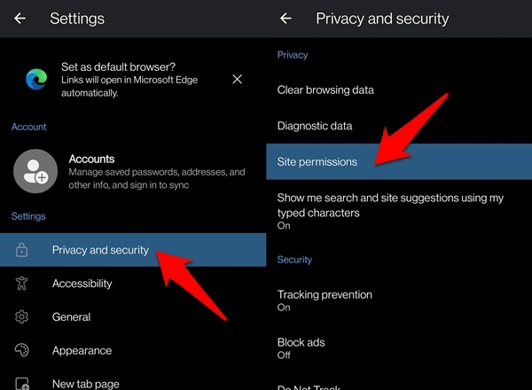This screenshot has height=390, width=532.
Task: Open the Appearance settings entry
Action: 82,350
